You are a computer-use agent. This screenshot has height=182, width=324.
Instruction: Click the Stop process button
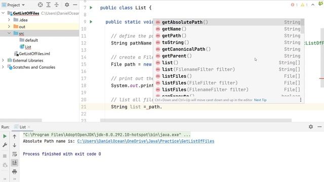click(x=5, y=156)
